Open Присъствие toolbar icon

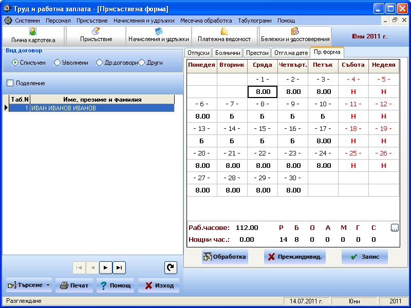pyautogui.click(x=96, y=36)
